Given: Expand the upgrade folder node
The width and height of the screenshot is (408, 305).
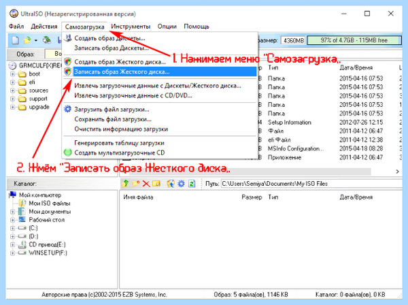Looking at the screenshot, I should tap(12, 107).
